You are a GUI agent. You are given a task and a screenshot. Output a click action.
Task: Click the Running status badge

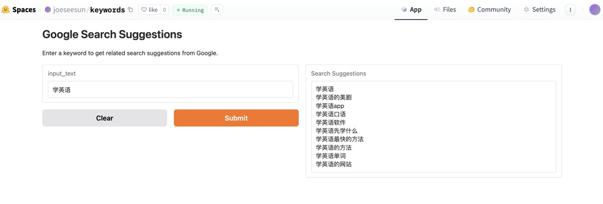(190, 10)
